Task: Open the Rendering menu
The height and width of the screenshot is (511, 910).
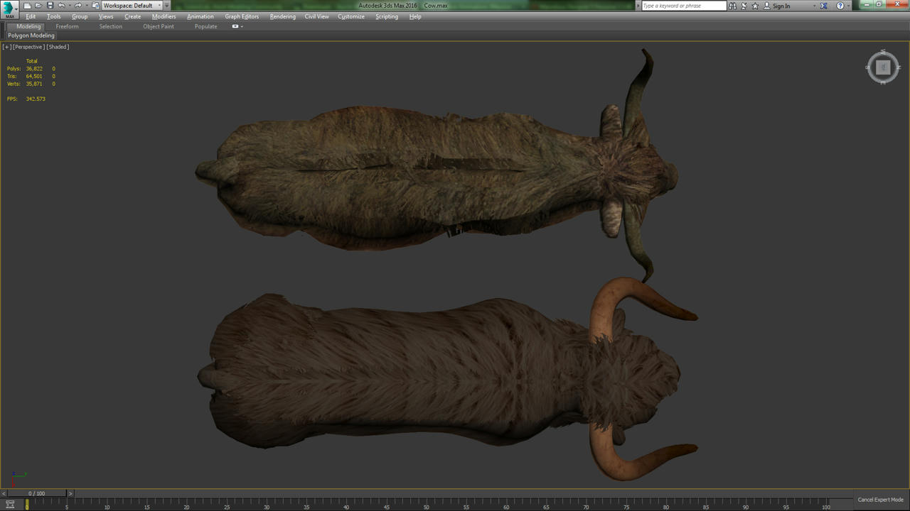Action: click(x=283, y=16)
